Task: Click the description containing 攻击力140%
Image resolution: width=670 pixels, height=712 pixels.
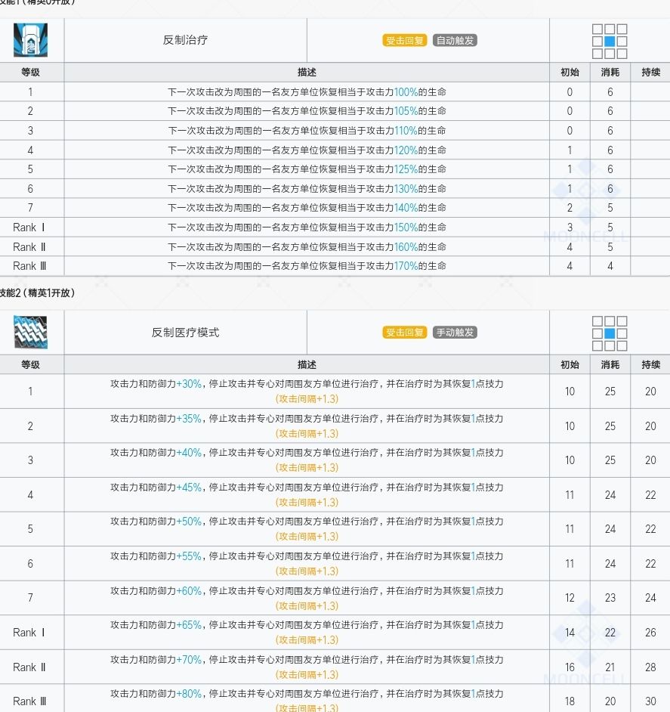Action: pyautogui.click(x=307, y=208)
